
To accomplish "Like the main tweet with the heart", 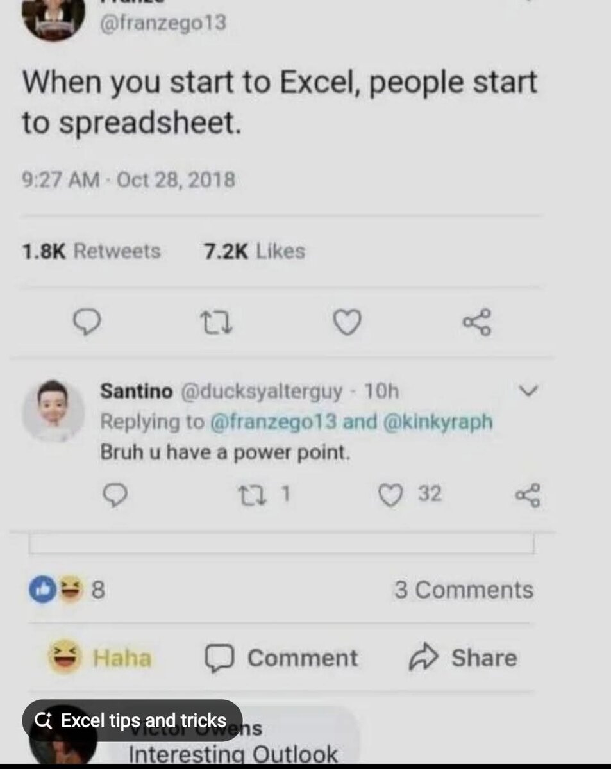I will tap(347, 322).
